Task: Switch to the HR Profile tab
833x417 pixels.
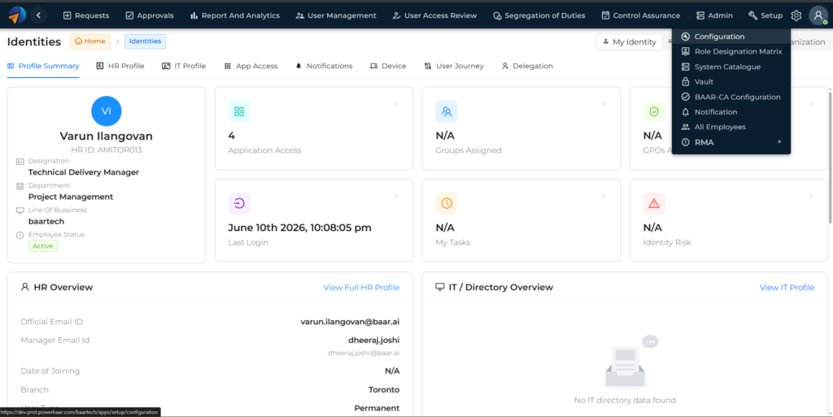Action: pos(120,66)
